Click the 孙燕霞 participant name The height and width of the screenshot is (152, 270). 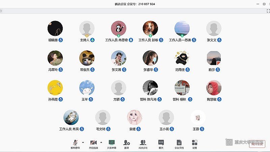tap(53, 99)
